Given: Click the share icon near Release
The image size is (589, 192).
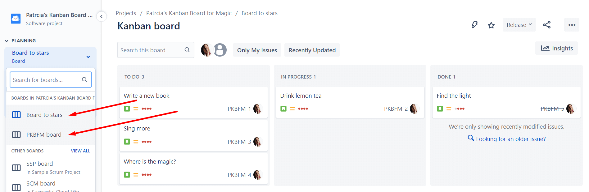Looking at the screenshot, I should (546, 25).
